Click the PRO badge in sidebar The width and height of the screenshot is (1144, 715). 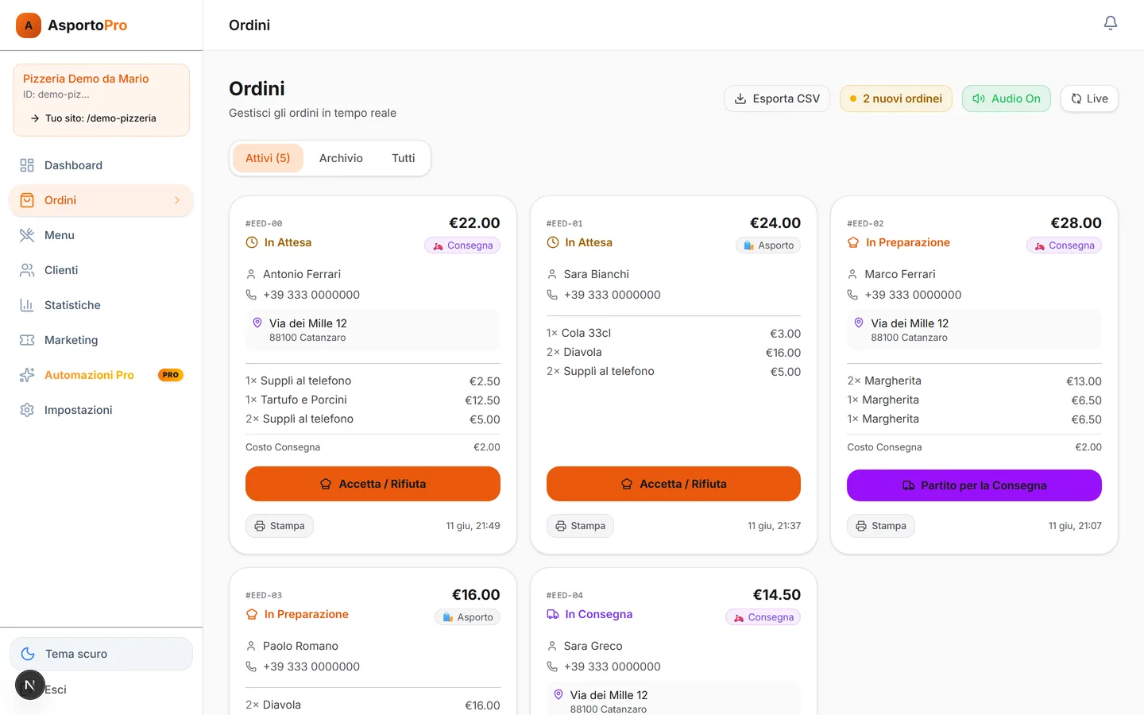pyautogui.click(x=171, y=375)
